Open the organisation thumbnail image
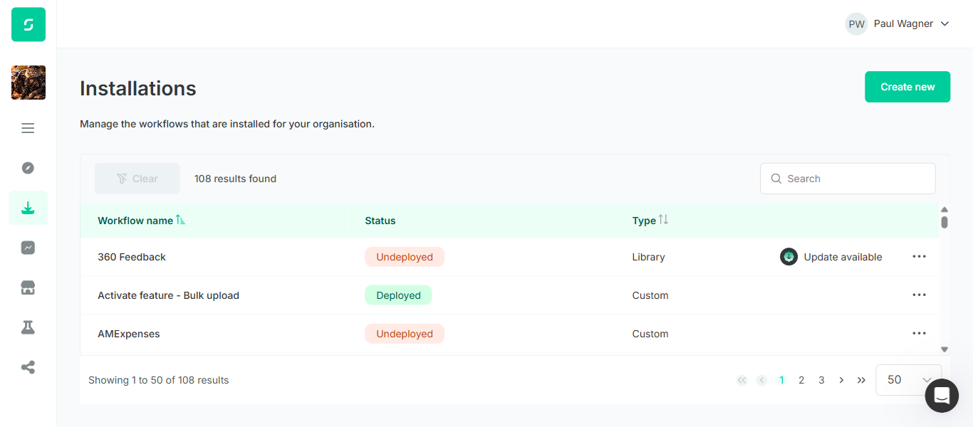This screenshot has height=427, width=973. coord(28,83)
